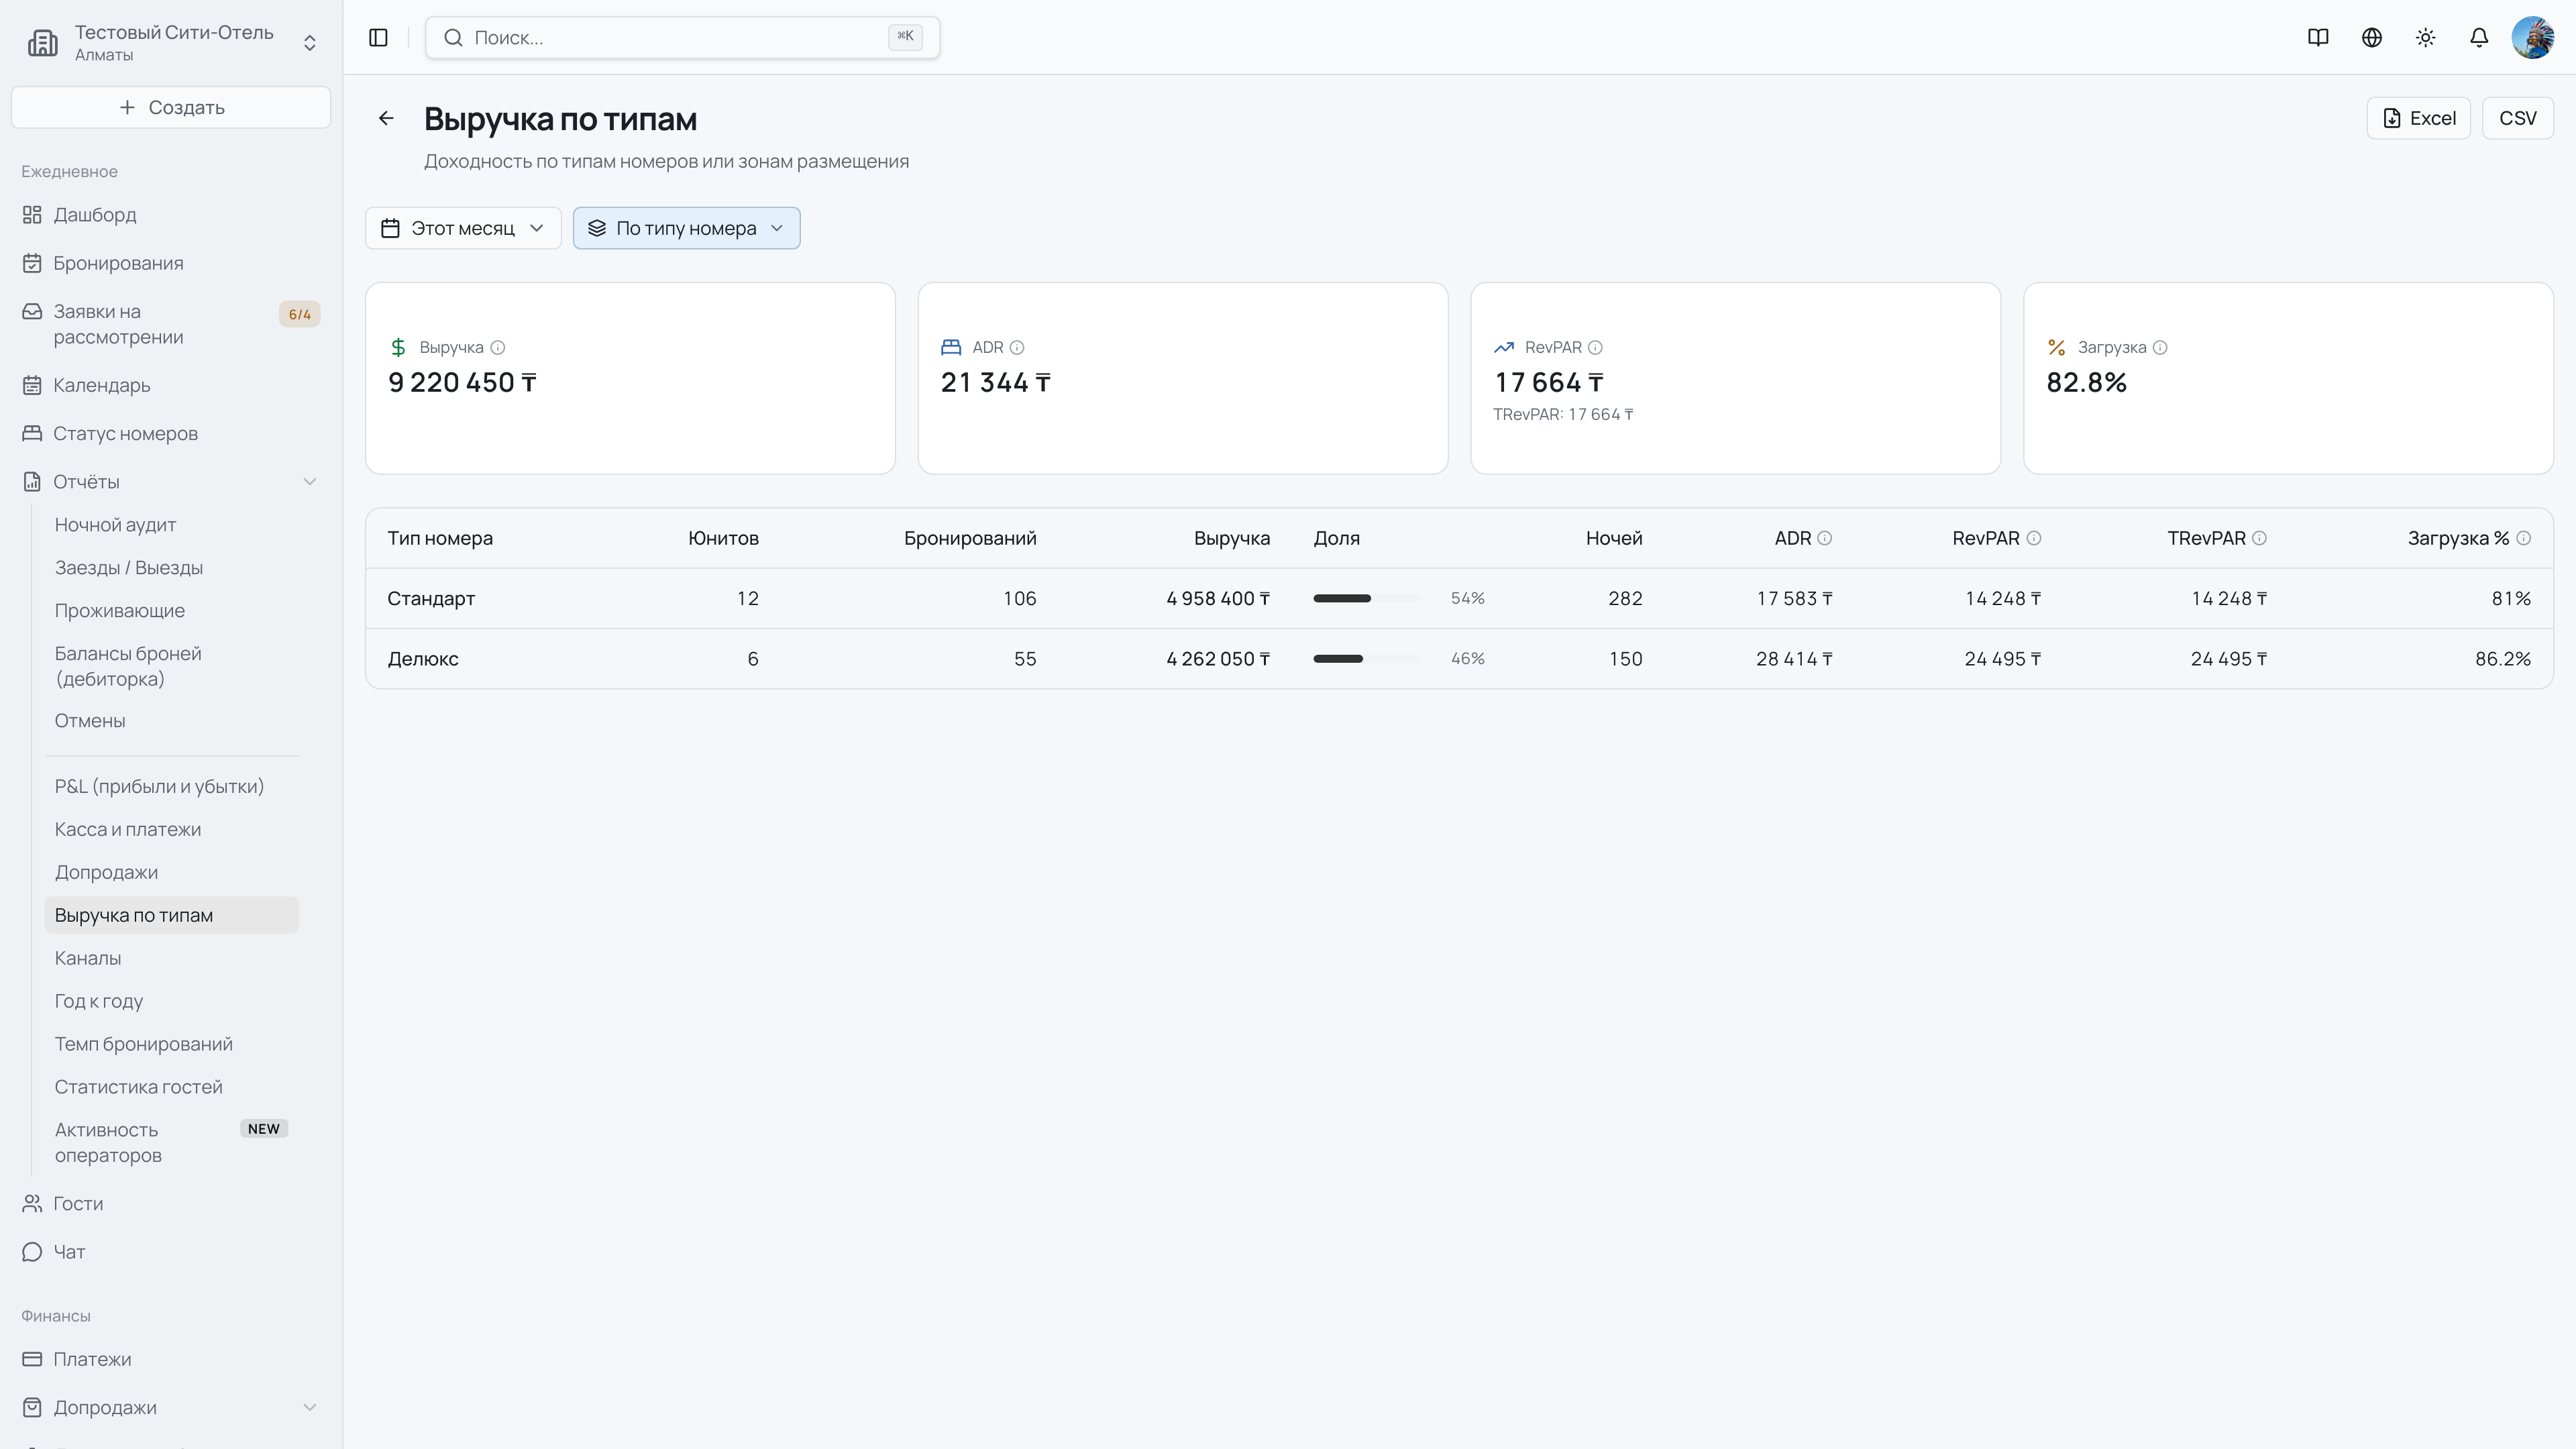Expand the Допродажи section chevron
The image size is (2576, 1449).
pos(310,1407)
